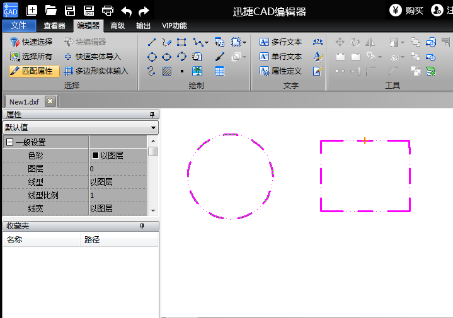Open a file with the folder icon
The width and height of the screenshot is (453, 318).
point(51,11)
